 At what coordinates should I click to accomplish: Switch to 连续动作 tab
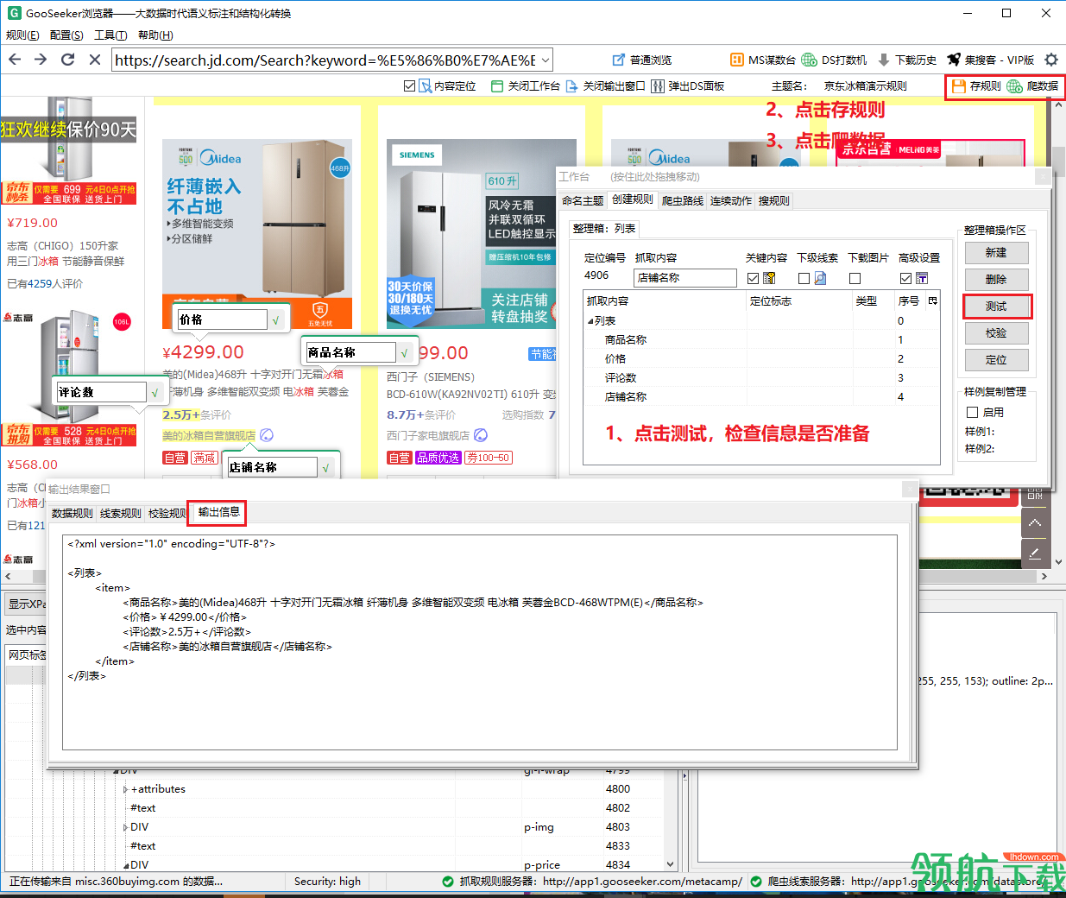(731, 200)
